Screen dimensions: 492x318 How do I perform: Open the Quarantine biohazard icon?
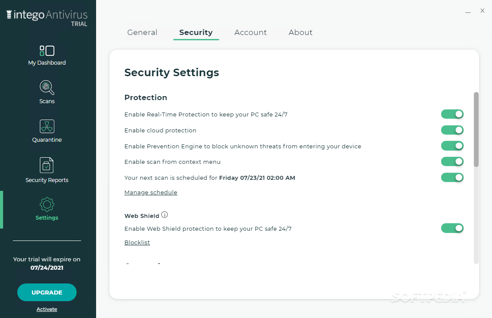[47, 127]
